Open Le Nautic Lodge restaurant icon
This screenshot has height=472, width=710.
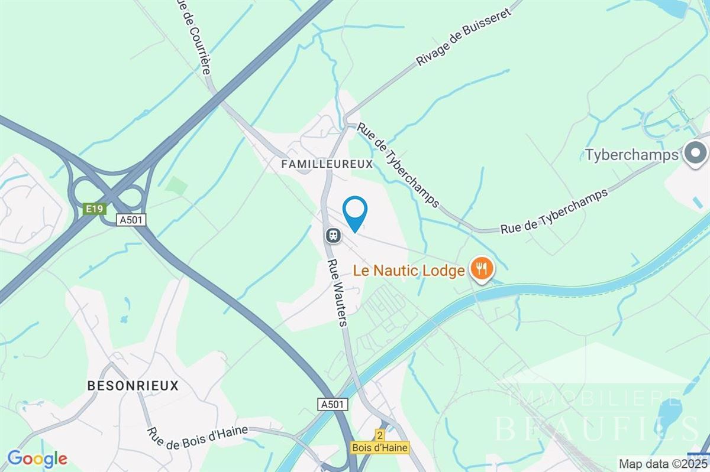pos(483,270)
